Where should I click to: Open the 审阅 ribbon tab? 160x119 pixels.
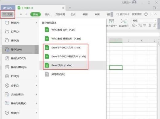tap(97, 14)
